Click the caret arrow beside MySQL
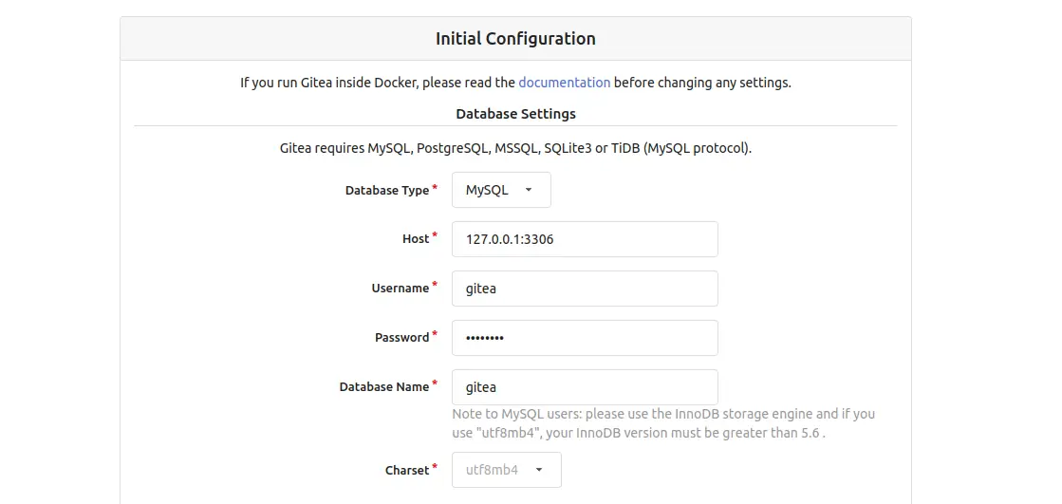Image resolution: width=1062 pixels, height=504 pixels. pyautogui.click(x=529, y=191)
